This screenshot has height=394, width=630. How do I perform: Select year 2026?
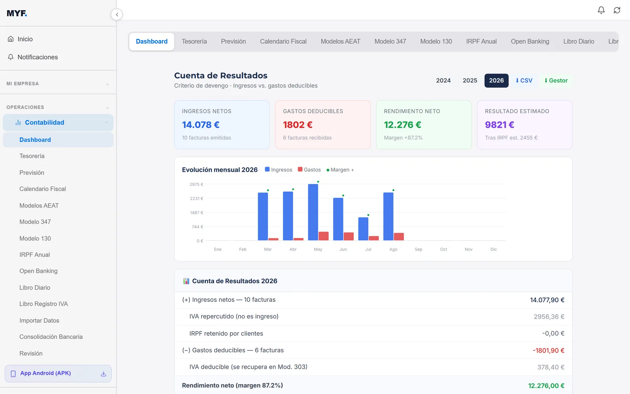tap(496, 80)
